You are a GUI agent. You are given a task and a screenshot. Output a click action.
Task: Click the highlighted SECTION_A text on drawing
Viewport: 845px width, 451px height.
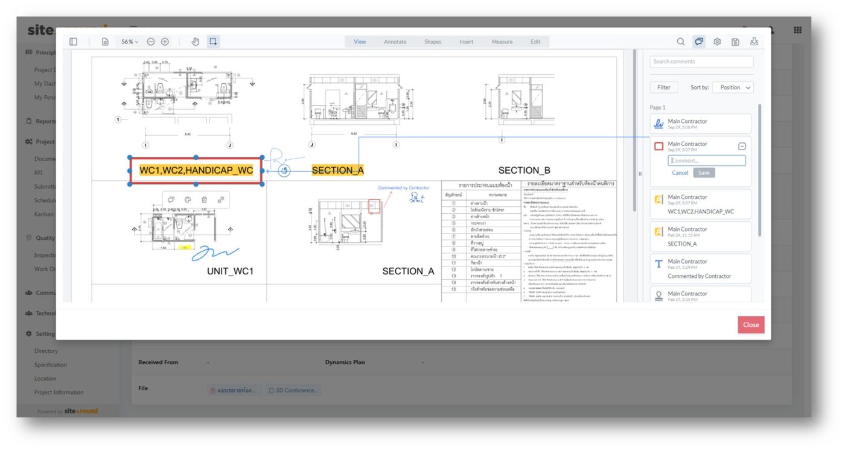tap(338, 171)
